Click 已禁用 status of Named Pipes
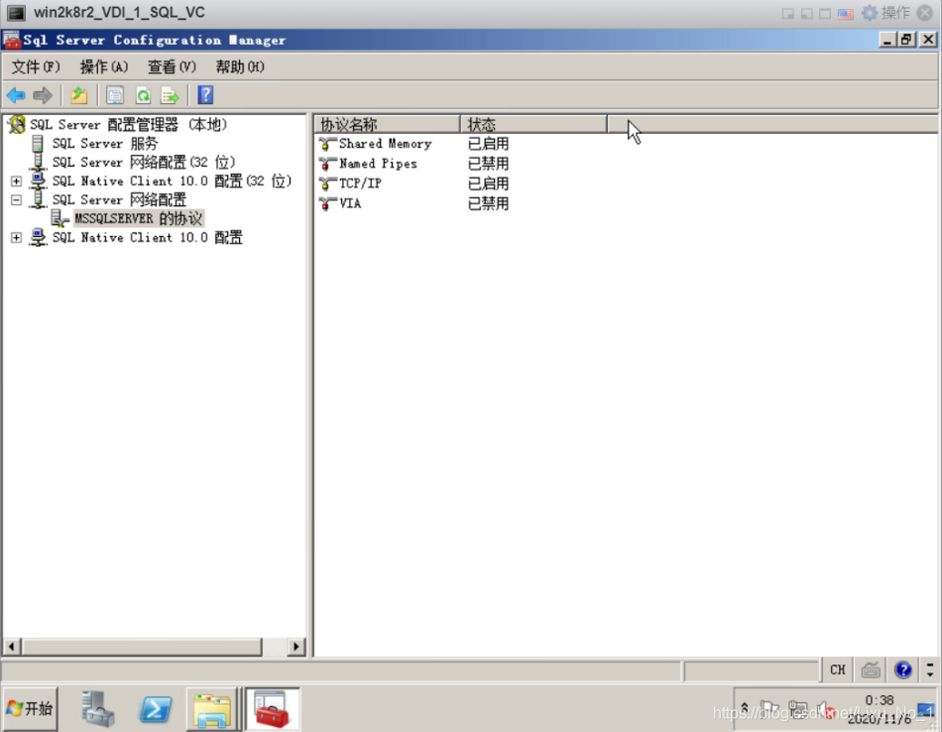Image resolution: width=942 pixels, height=732 pixels. coord(488,164)
